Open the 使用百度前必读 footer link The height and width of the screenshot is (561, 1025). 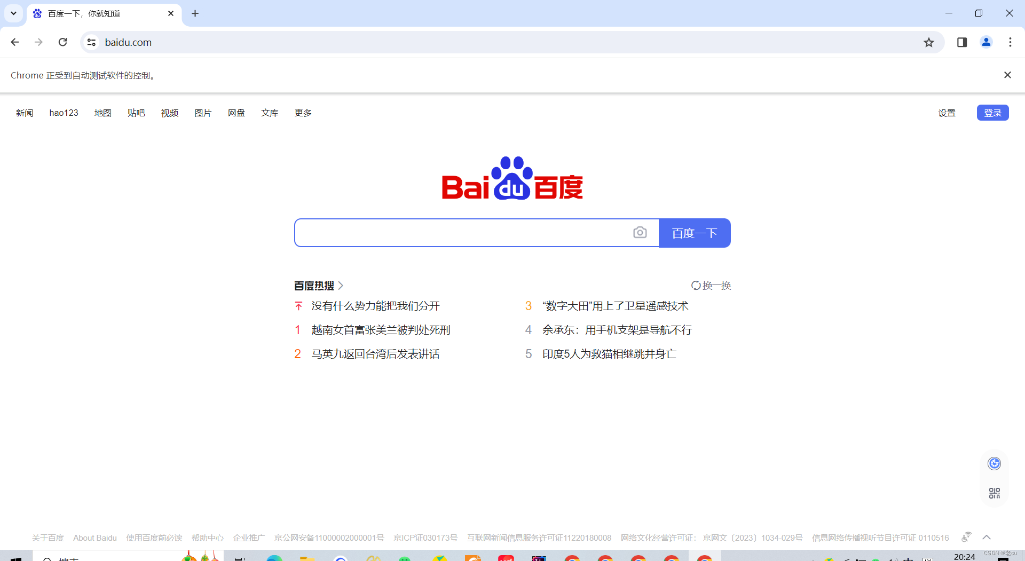(x=154, y=538)
